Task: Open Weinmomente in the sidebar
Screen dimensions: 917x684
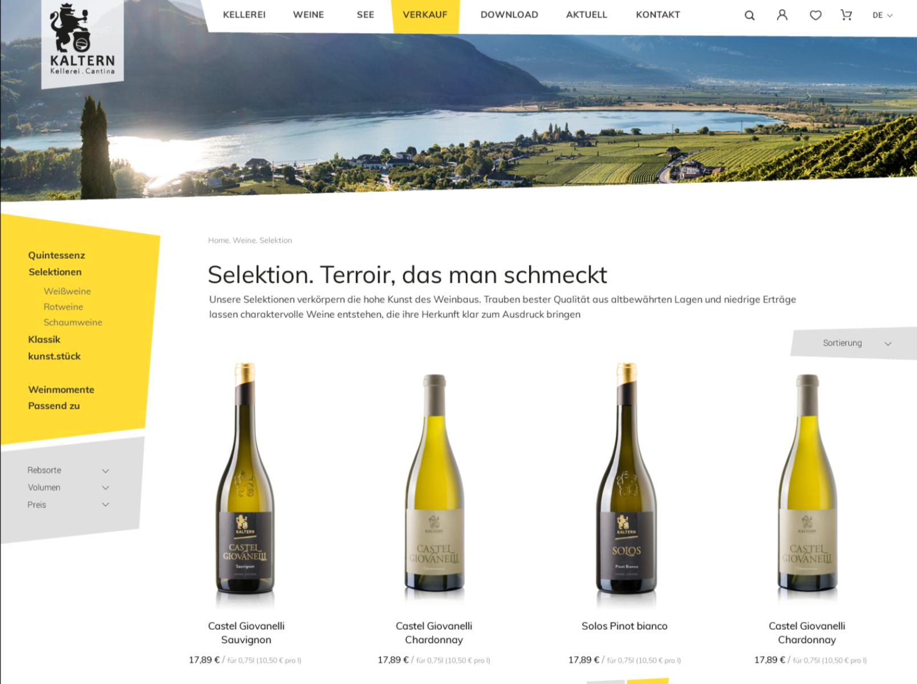Action: tap(61, 390)
